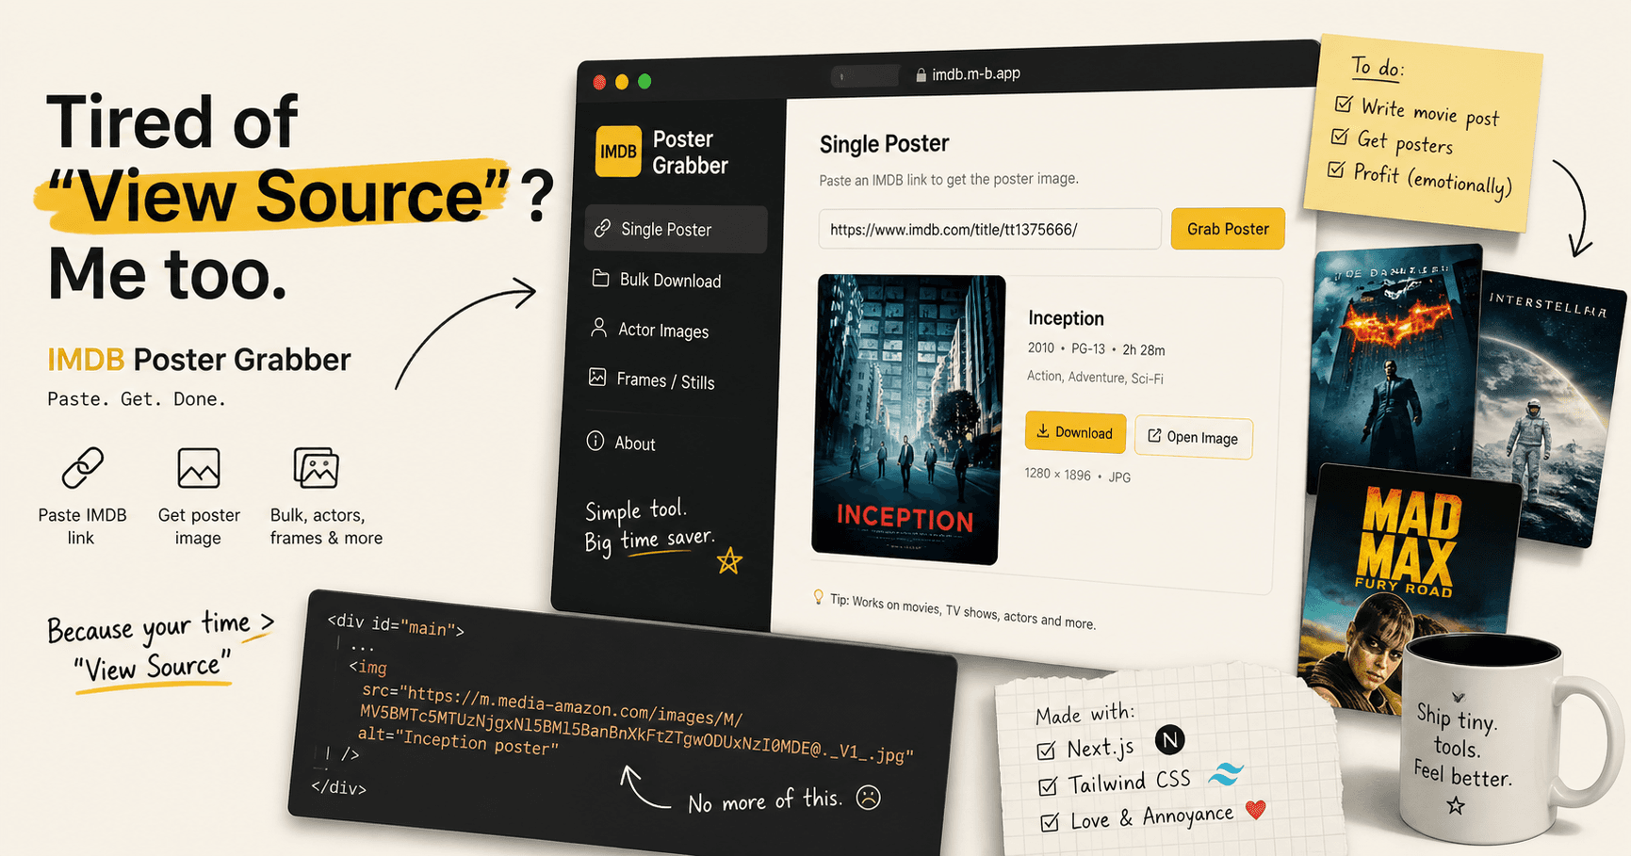Click the person icon beside Actor Images
1631x856 pixels.
(598, 328)
